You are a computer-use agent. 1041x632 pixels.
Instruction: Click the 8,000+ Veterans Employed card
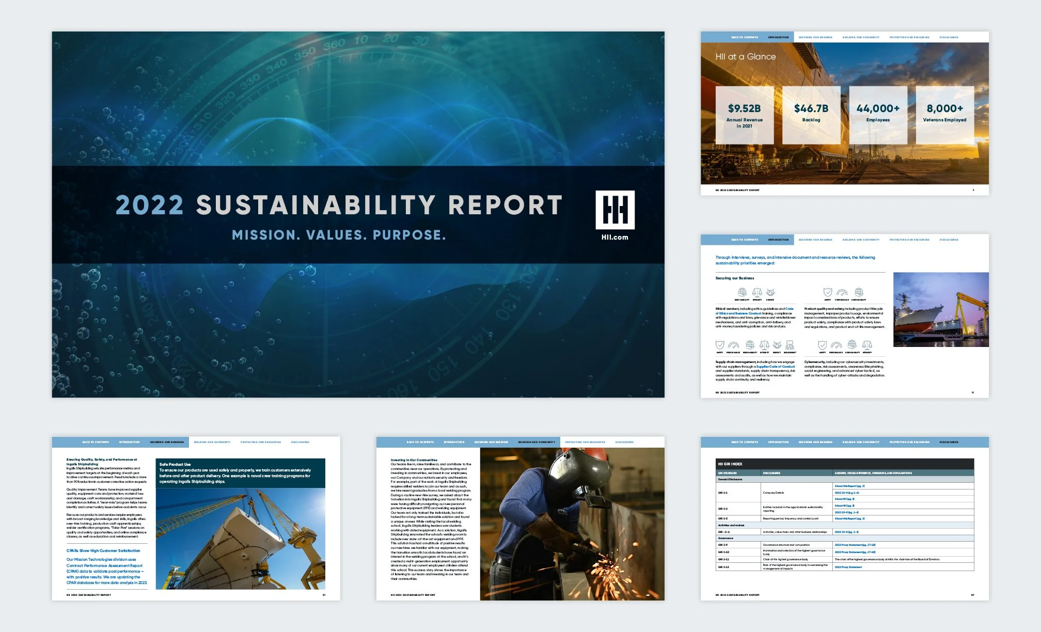click(944, 115)
